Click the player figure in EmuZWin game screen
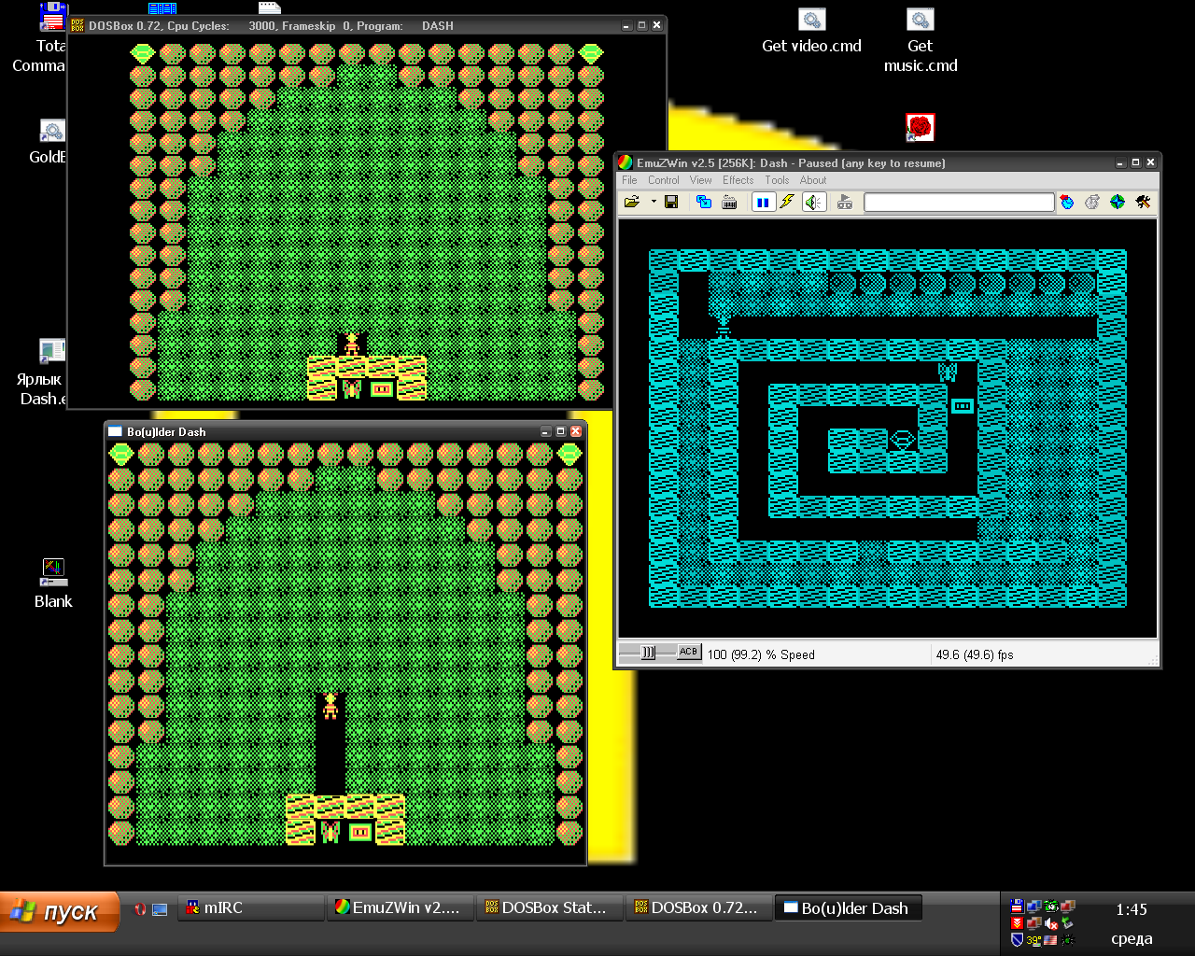Image resolution: width=1195 pixels, height=956 pixels. (724, 327)
